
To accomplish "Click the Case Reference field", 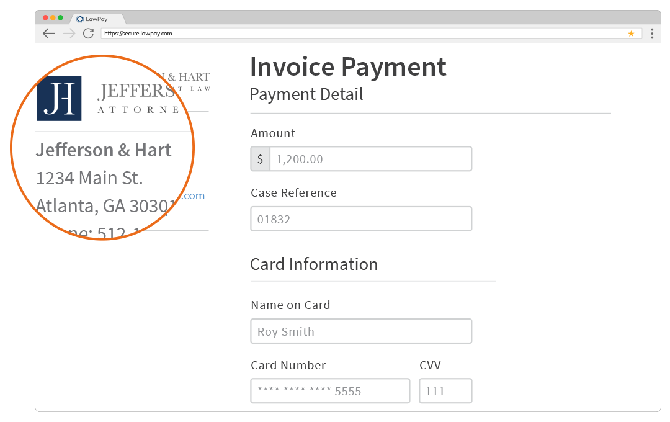I will [361, 219].
